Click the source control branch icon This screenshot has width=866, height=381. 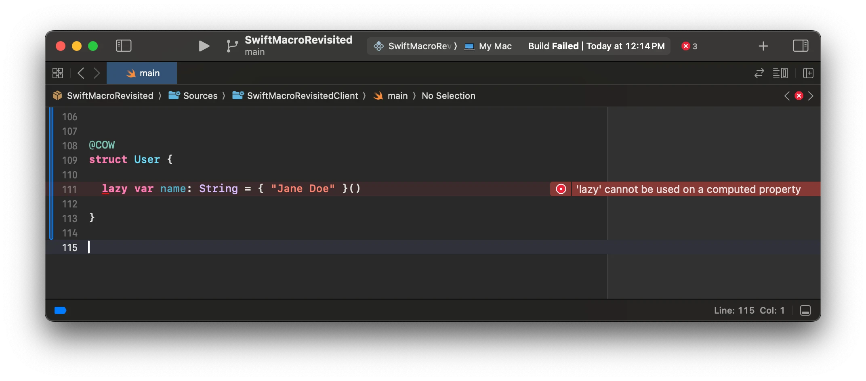[x=232, y=46]
